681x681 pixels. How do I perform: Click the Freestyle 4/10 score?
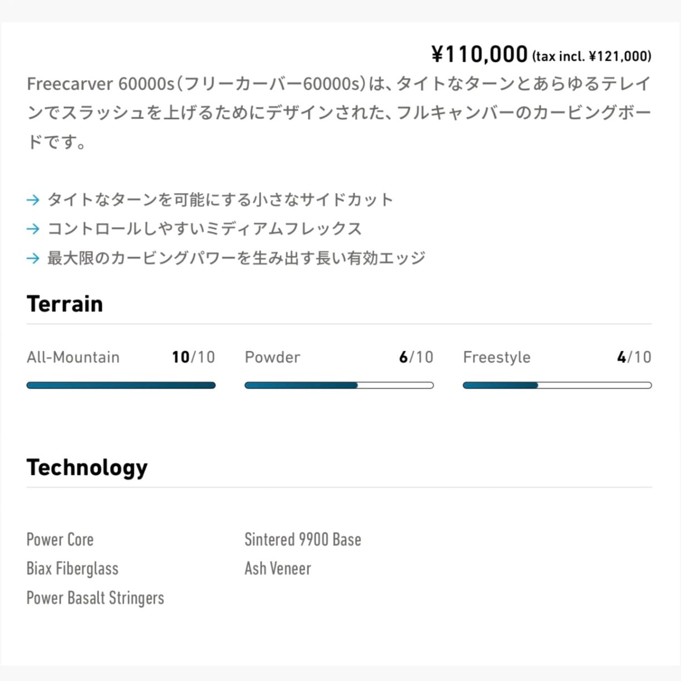pos(634,357)
